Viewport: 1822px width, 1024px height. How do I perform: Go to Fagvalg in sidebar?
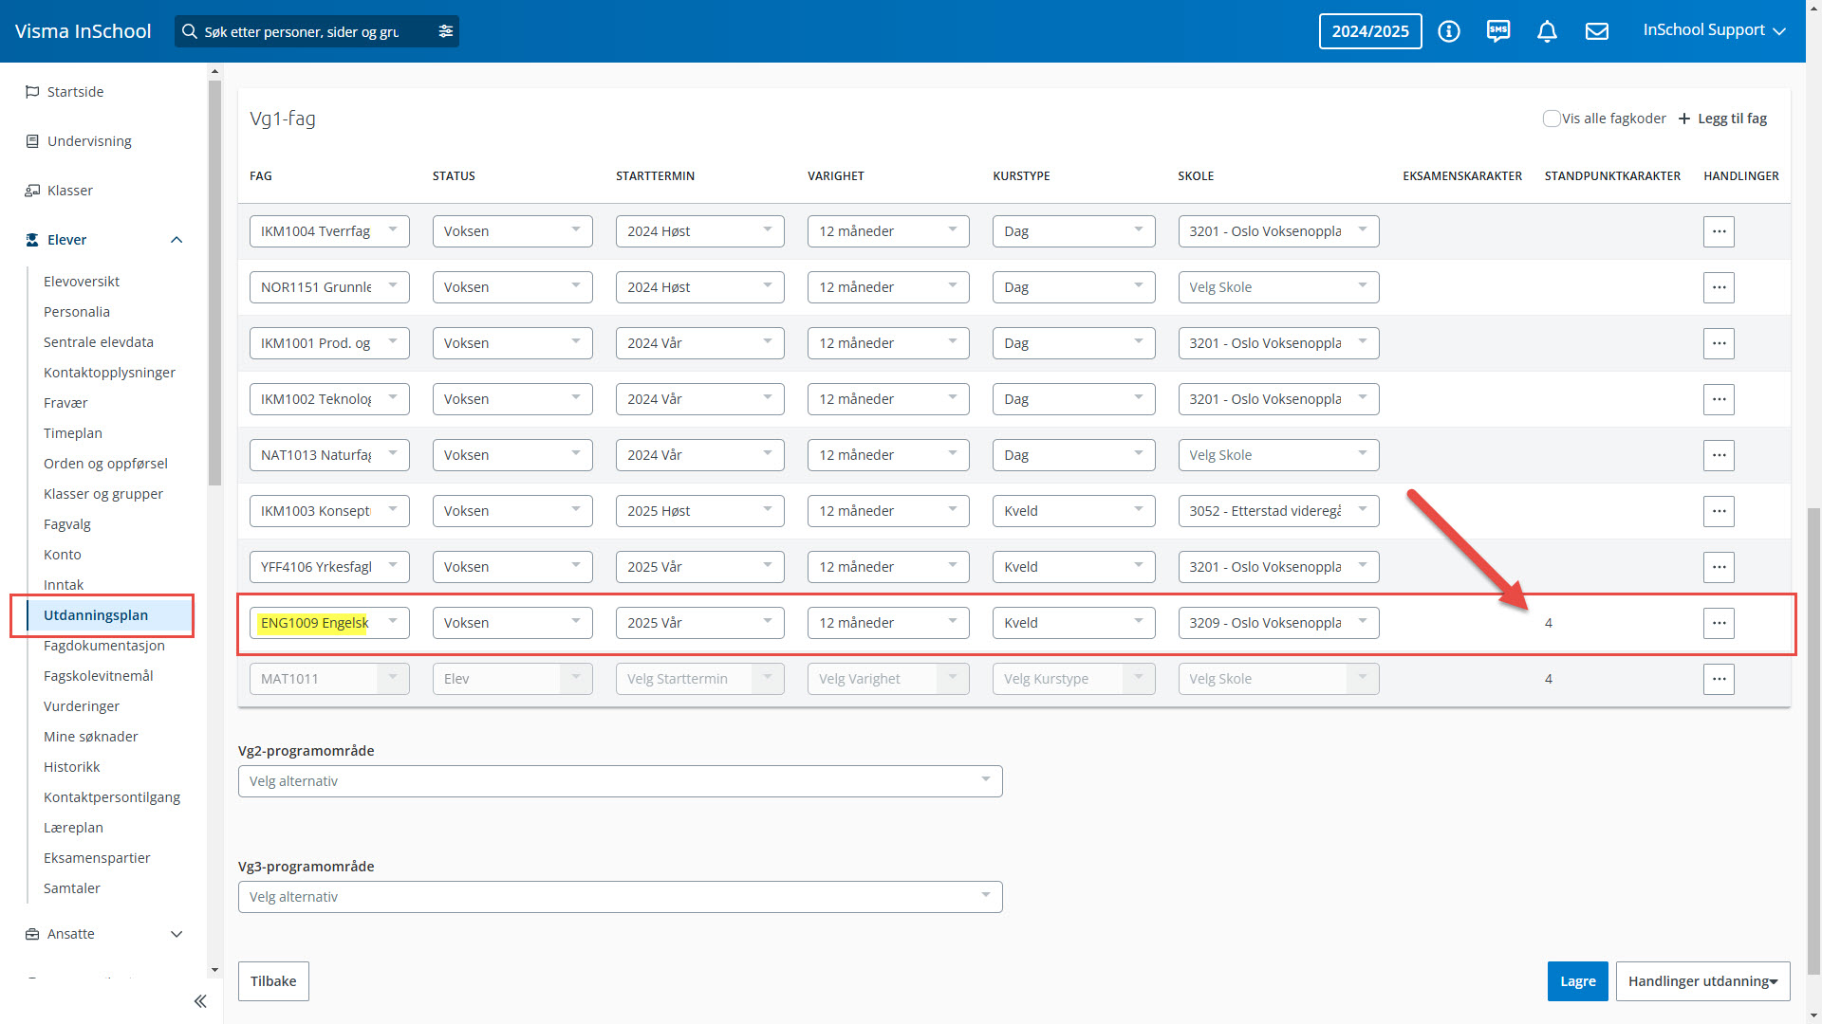67,524
